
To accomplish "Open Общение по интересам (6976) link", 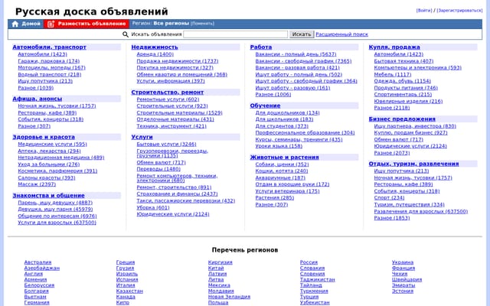I will [57, 216].
